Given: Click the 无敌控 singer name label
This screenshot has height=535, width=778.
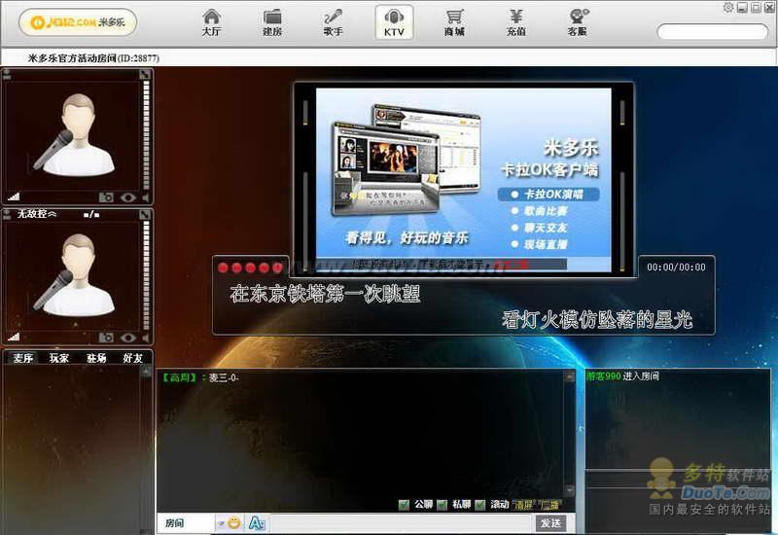Looking at the screenshot, I should [x=32, y=214].
